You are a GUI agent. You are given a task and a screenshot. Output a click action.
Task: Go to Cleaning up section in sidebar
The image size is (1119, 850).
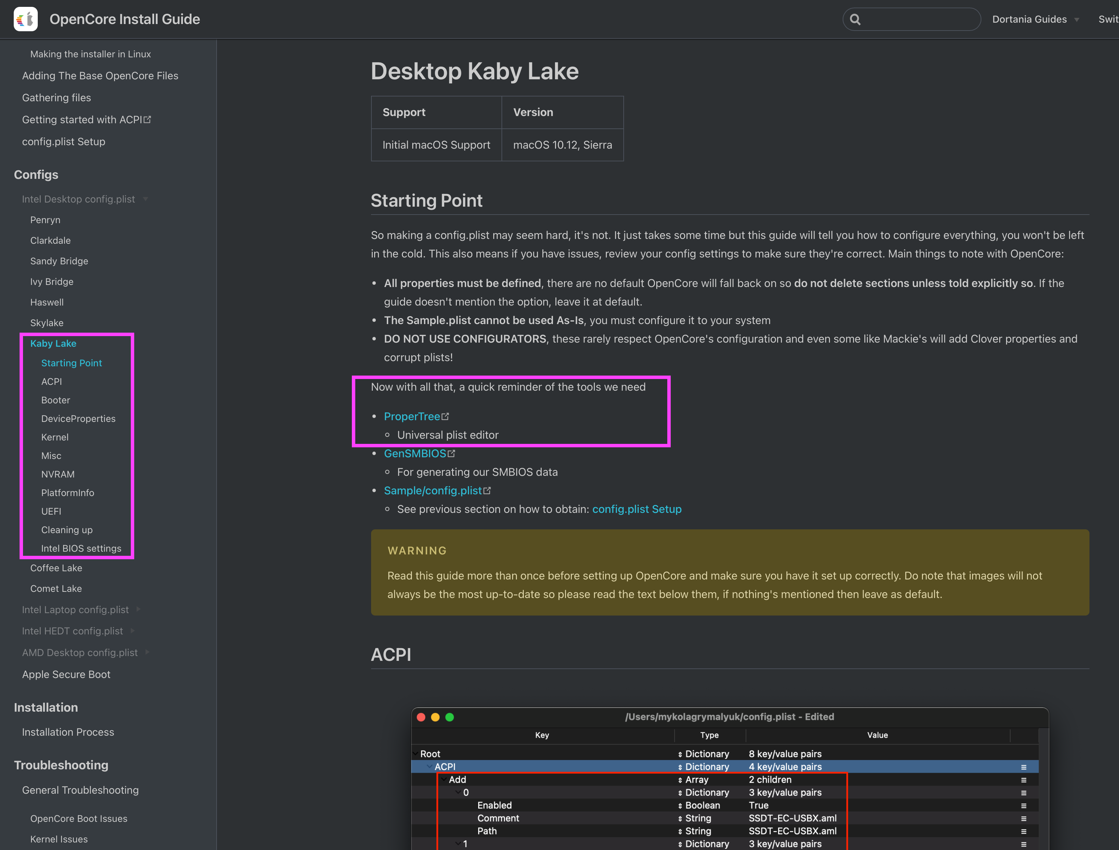click(67, 530)
